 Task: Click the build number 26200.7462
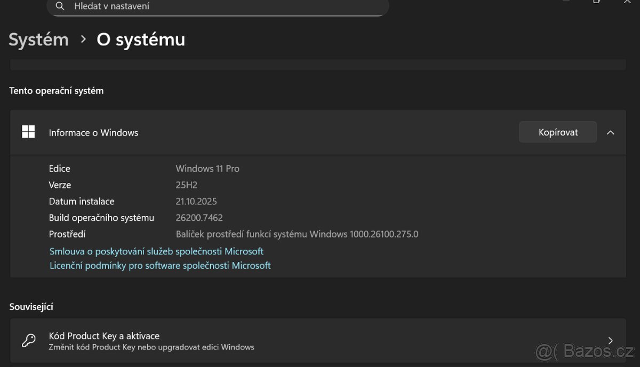199,218
